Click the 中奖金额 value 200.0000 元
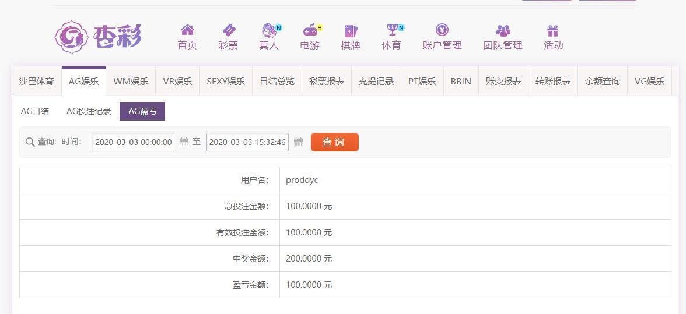This screenshot has width=686, height=314. tap(309, 259)
